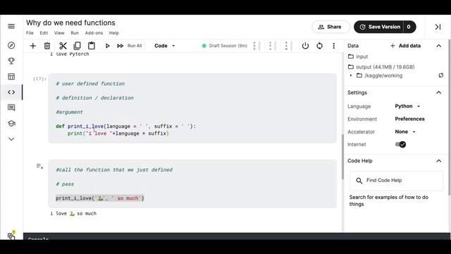
Task: Paste the cell with clipboard icon
Action: tap(92, 46)
